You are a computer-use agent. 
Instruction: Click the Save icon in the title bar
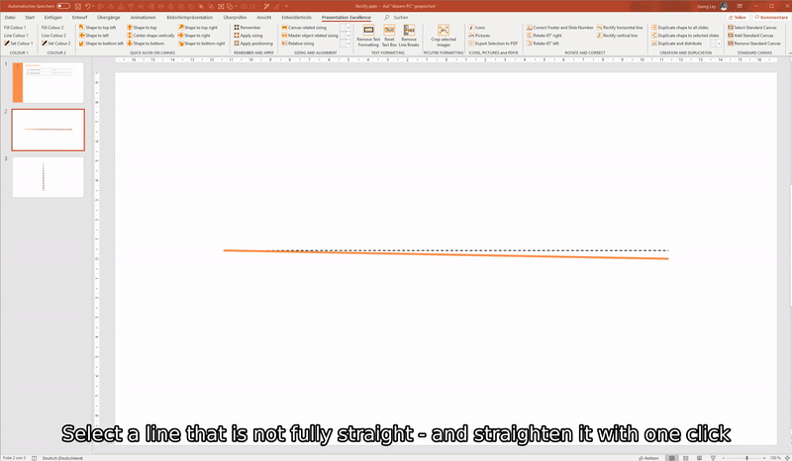(78, 6)
